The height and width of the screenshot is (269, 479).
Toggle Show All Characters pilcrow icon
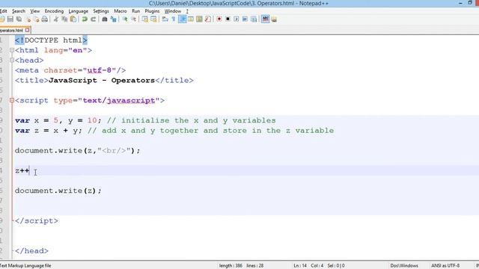174,19
